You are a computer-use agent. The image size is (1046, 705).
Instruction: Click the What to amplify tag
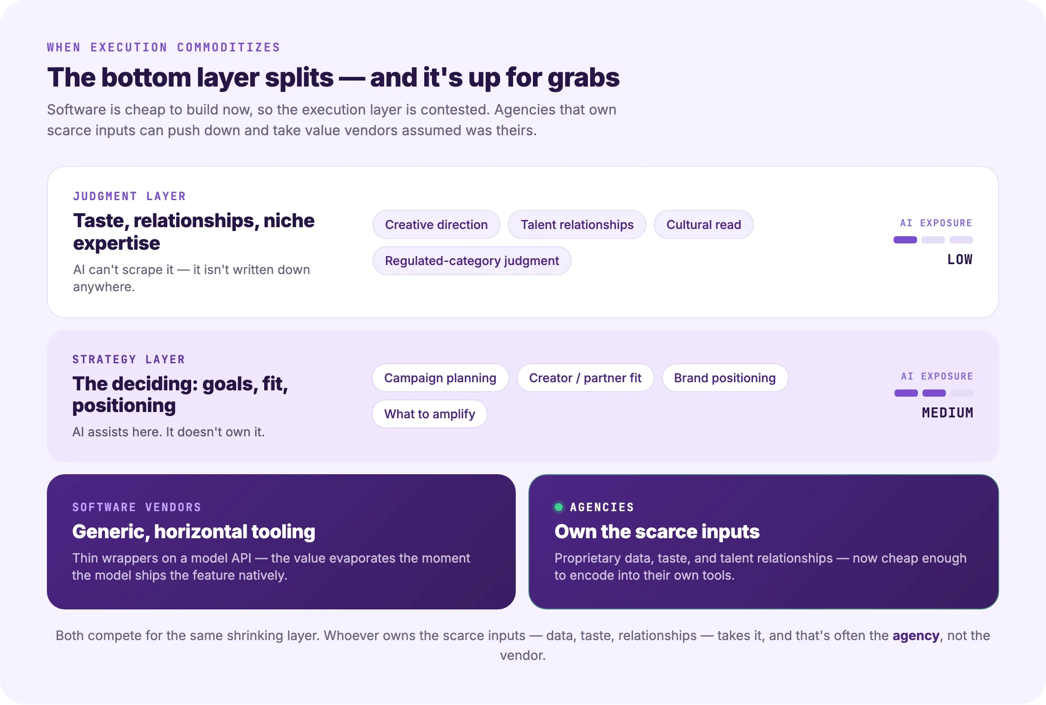[x=429, y=414]
